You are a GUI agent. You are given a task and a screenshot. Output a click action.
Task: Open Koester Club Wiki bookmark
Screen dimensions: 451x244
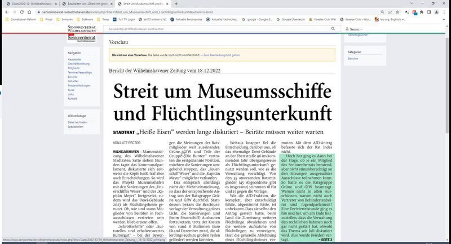(322, 20)
